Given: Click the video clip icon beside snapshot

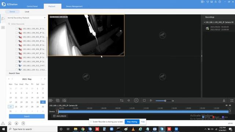Looking at the screenshot, I should [65, 100].
